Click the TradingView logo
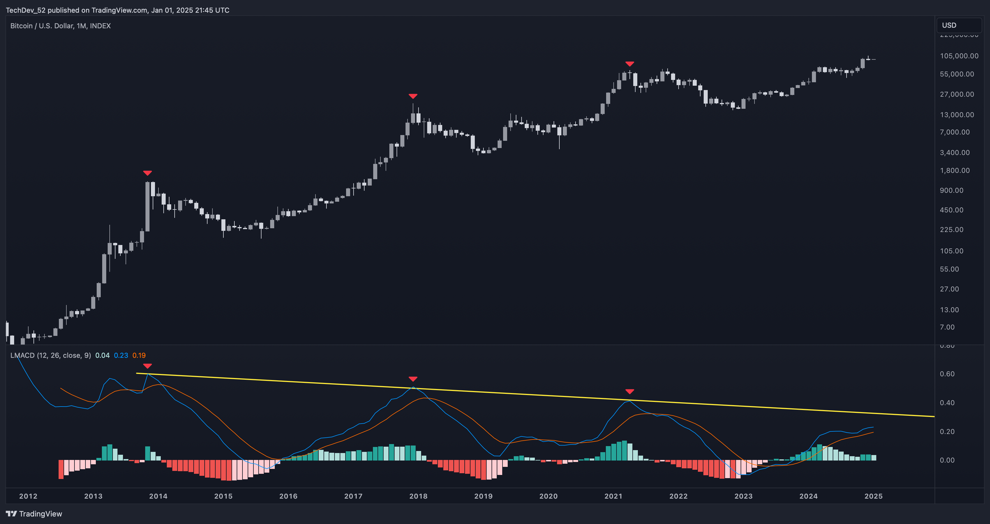This screenshot has width=990, height=524. click(36, 514)
